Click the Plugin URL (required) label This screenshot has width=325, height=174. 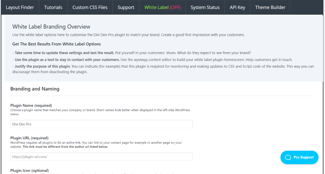(x=29, y=138)
